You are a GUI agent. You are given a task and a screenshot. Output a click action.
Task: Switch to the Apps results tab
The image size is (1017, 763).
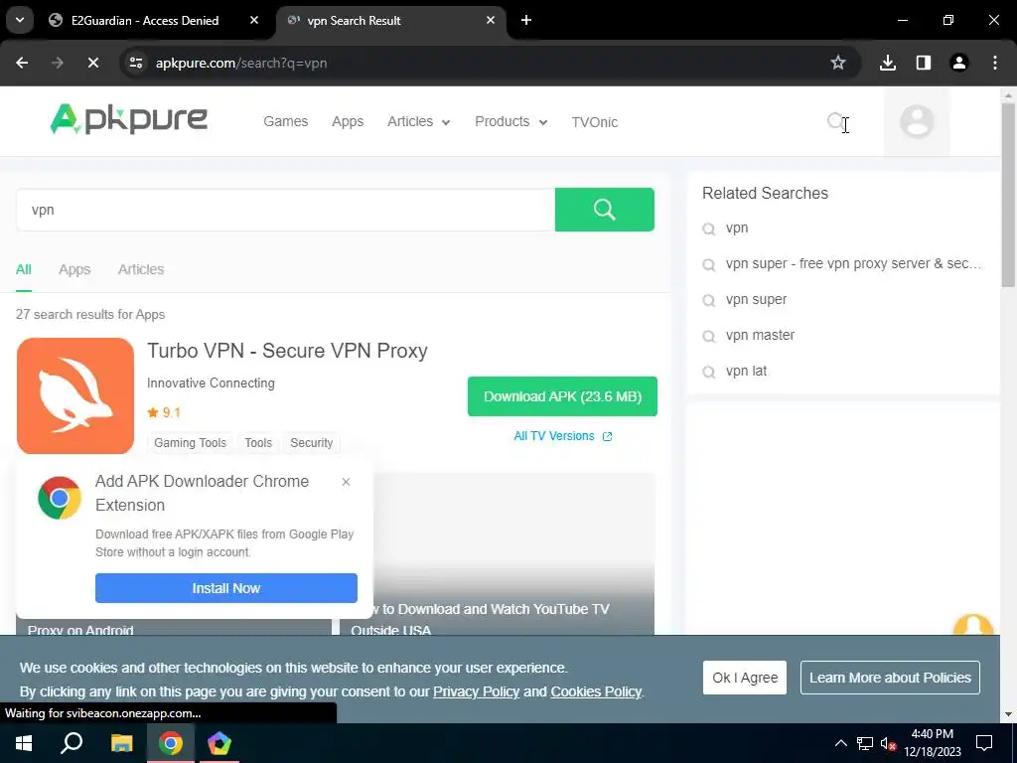tap(74, 269)
